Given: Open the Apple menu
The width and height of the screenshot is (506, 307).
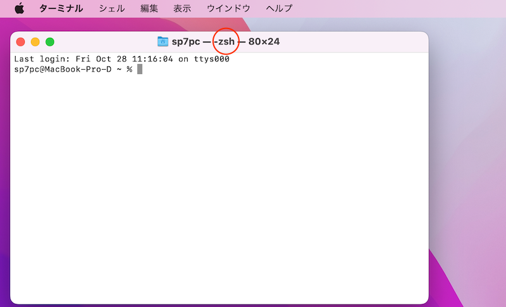Looking at the screenshot, I should (x=19, y=8).
